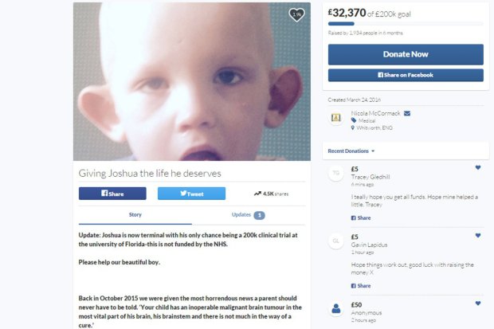Image resolution: width=494 pixels, height=329 pixels.
Task: Click the heart icon on campaign photo
Action: (x=296, y=14)
